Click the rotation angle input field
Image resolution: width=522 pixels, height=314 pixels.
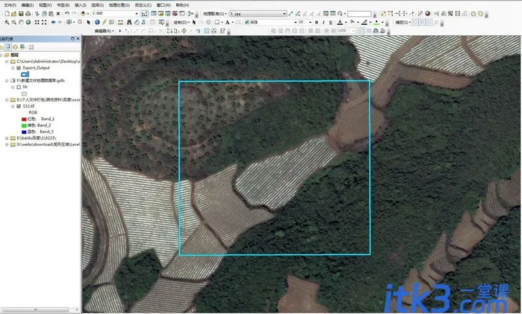point(360,14)
